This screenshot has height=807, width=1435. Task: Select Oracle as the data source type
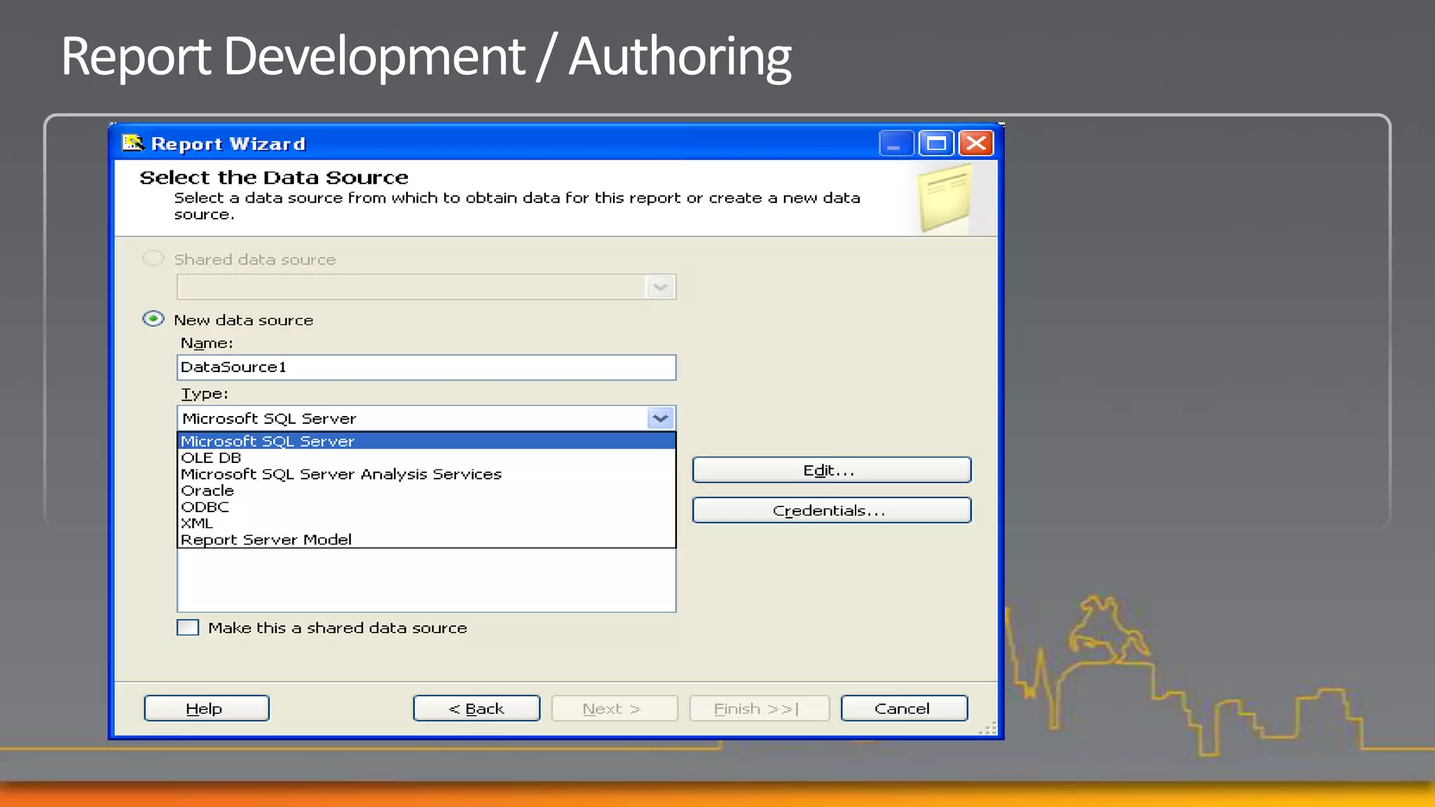click(426, 491)
